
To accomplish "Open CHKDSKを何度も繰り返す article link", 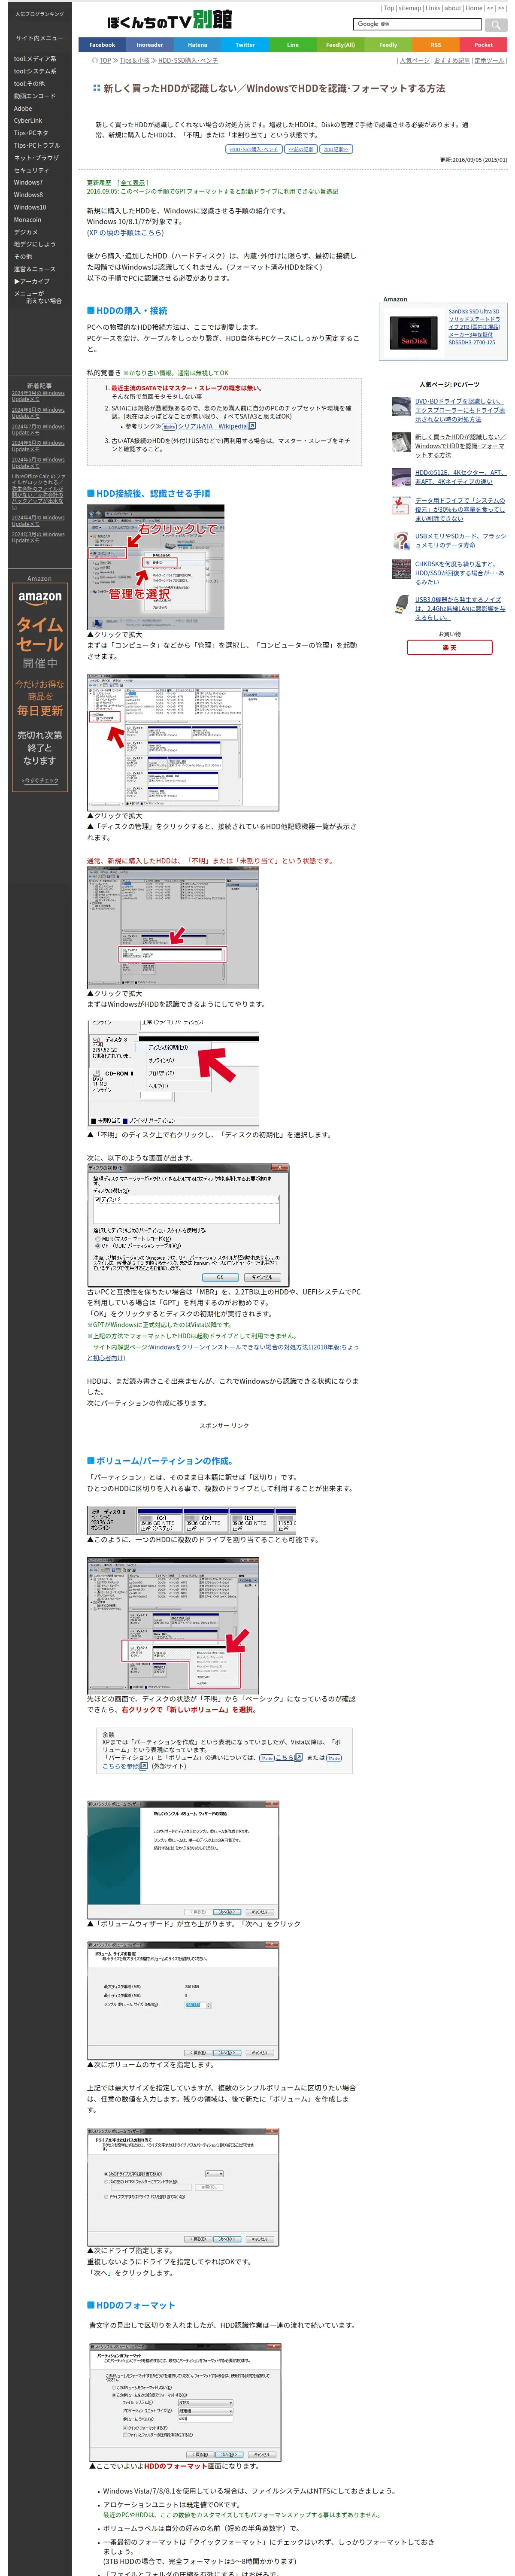I will click(x=460, y=573).
